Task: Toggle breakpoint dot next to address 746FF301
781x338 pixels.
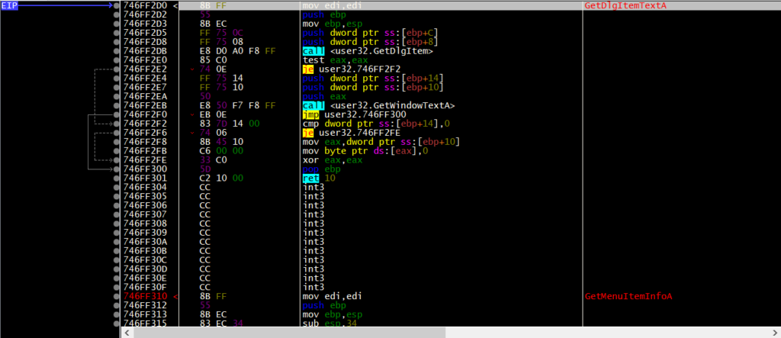Action: (x=117, y=177)
